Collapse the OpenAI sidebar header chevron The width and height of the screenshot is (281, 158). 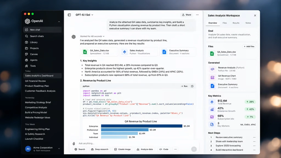click(59, 21)
